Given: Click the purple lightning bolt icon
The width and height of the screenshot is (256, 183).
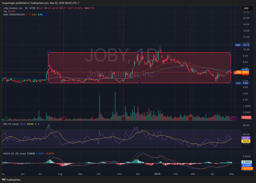Looking at the screenshot, I should [231, 118].
